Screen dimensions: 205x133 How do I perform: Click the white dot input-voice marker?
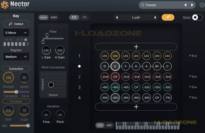[x=79, y=66]
